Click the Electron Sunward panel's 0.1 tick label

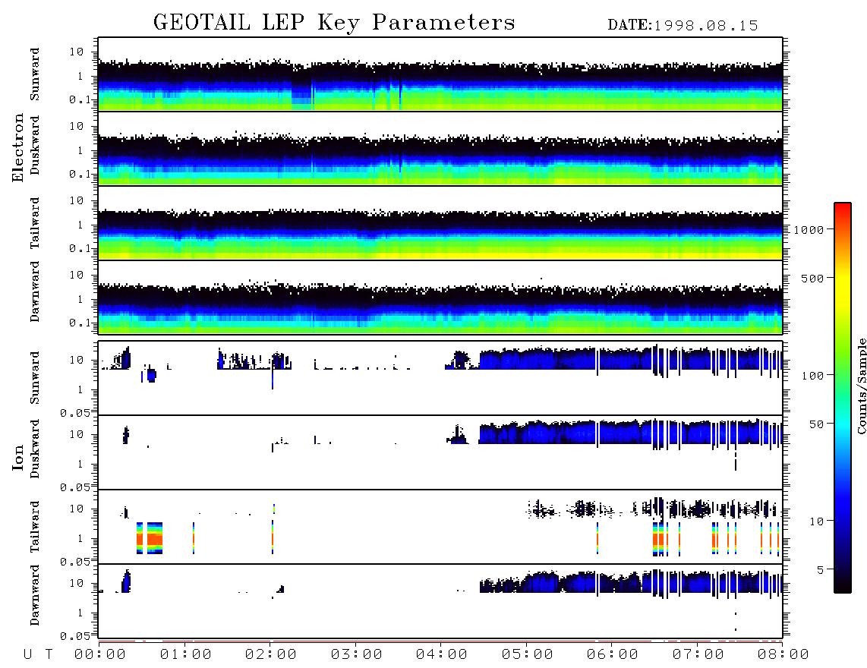(x=80, y=100)
